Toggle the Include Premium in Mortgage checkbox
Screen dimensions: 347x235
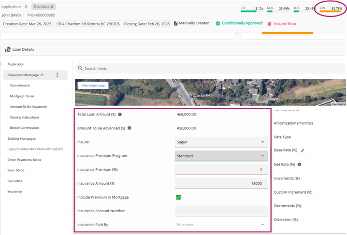pyautogui.click(x=178, y=197)
